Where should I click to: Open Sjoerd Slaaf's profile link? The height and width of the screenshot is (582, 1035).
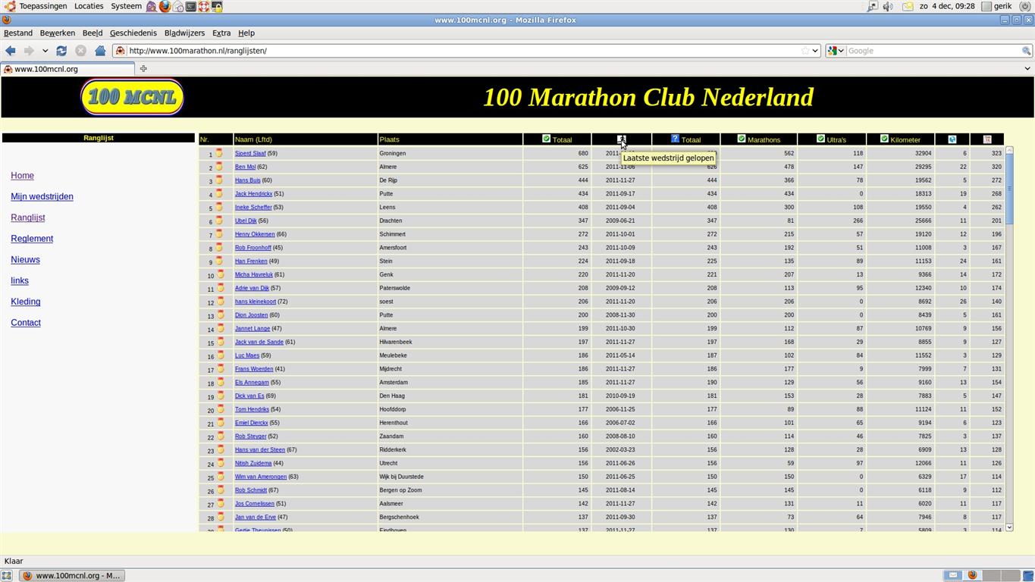coord(250,153)
